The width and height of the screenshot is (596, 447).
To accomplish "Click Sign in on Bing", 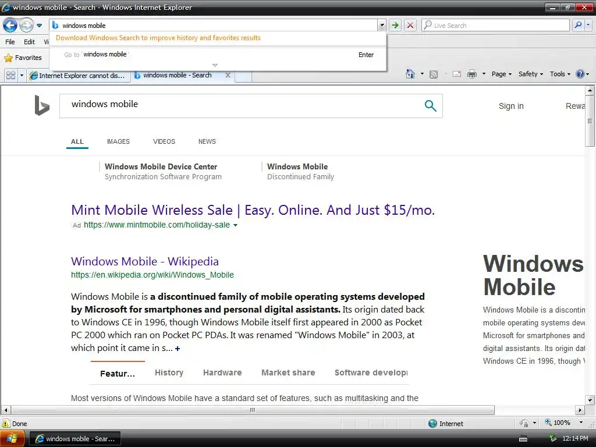I will click(511, 106).
